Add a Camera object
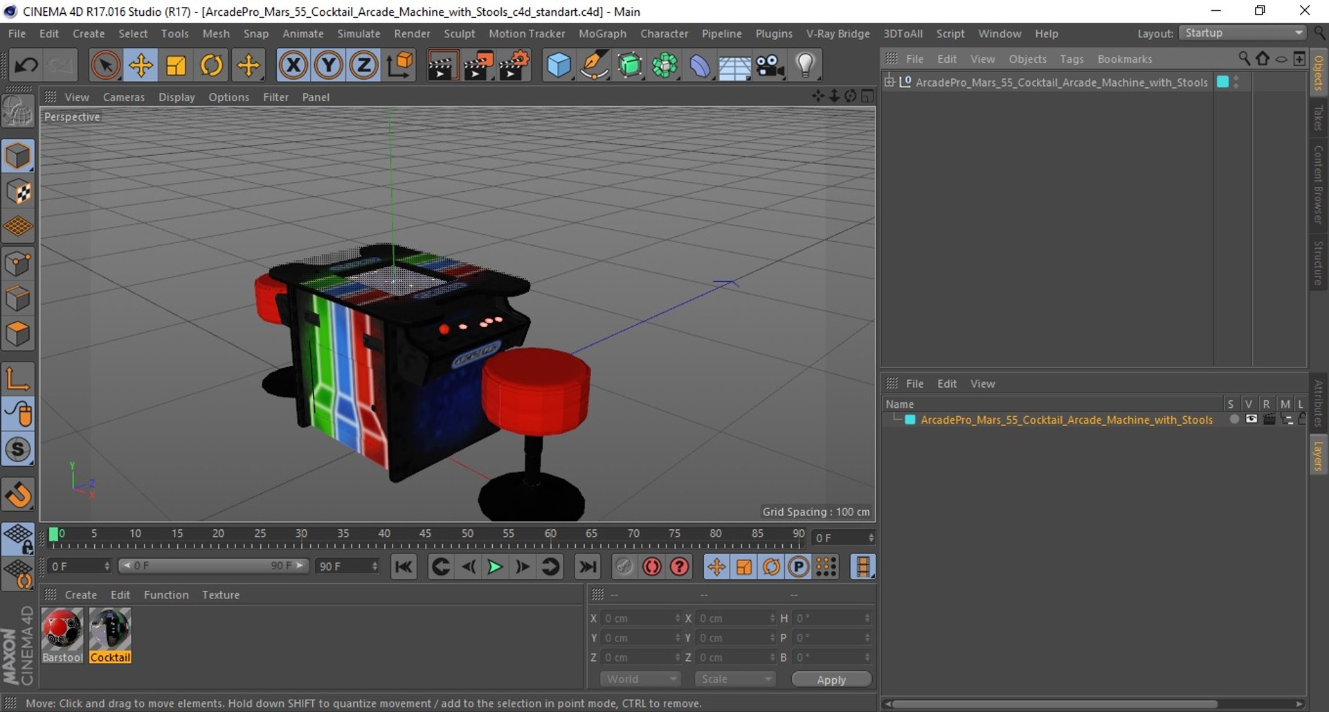The image size is (1329, 712). point(770,65)
